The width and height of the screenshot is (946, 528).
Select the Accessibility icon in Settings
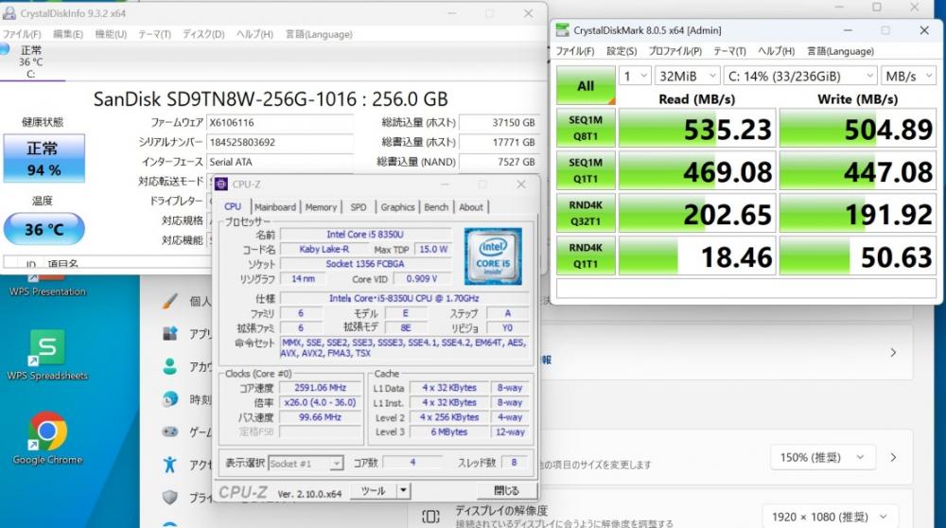pyautogui.click(x=170, y=464)
